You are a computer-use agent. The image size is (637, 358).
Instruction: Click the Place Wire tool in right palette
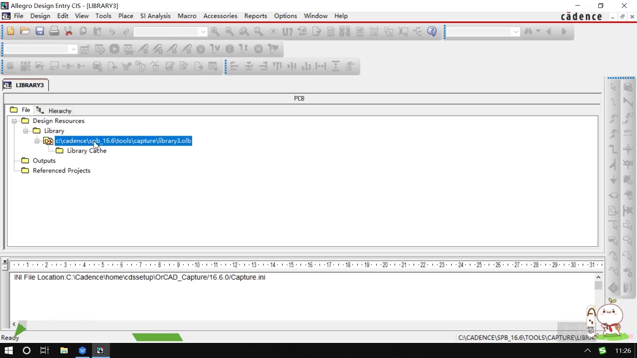tap(614, 102)
